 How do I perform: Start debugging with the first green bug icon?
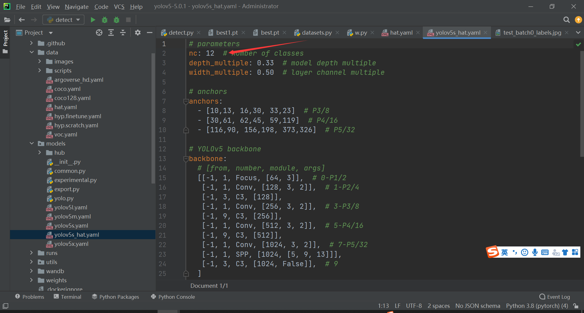pyautogui.click(x=105, y=20)
